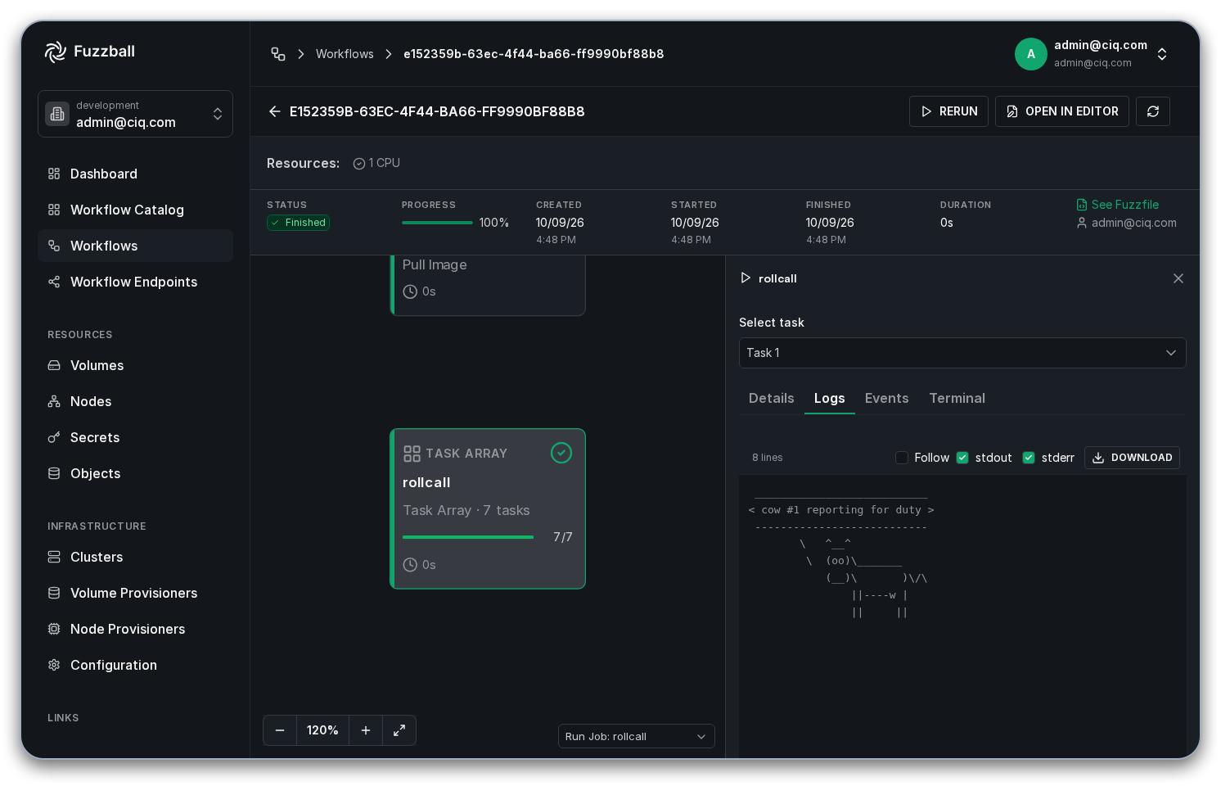This screenshot has width=1221, height=786.
Task: Click the RERUN button
Action: [x=948, y=111]
